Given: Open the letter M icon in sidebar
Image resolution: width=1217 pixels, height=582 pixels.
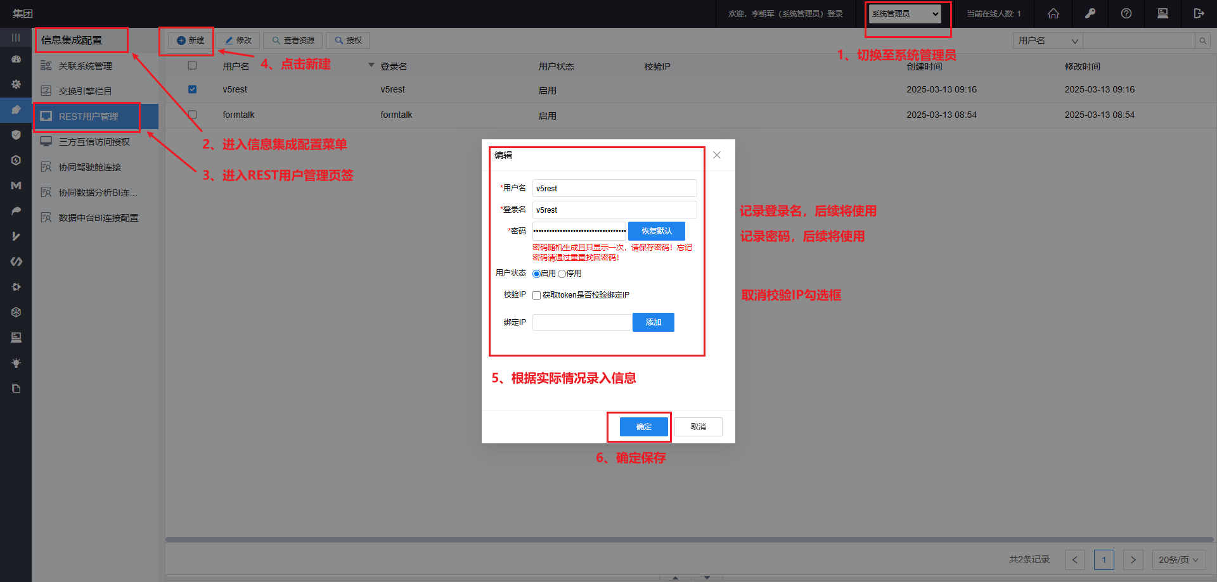Looking at the screenshot, I should 16,186.
